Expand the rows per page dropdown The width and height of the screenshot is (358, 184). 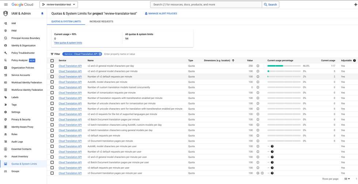pos(347,179)
